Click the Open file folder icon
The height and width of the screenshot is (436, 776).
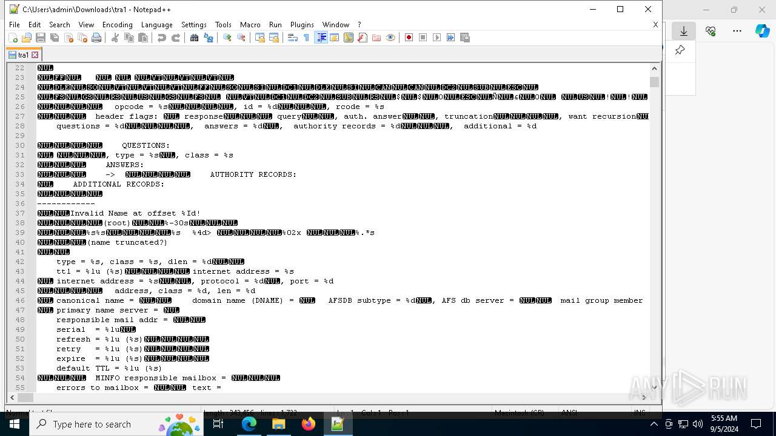pos(27,38)
